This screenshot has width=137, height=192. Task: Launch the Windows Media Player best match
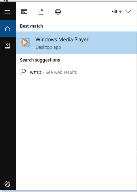76,43
